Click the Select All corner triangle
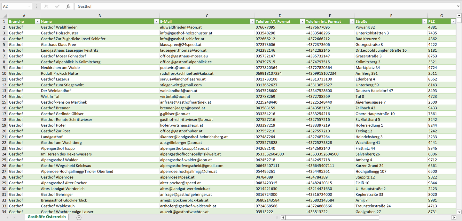462x221 pixels. pyautogui.click(x=4, y=16)
